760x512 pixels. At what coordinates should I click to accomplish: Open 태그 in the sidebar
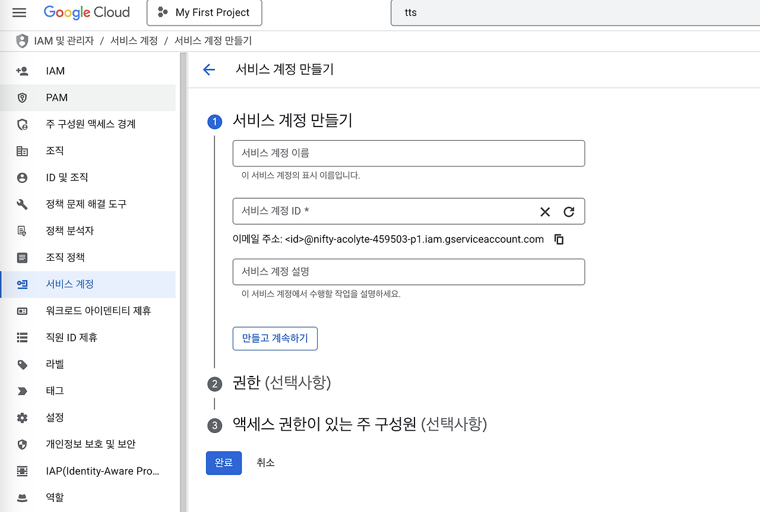click(x=88, y=391)
